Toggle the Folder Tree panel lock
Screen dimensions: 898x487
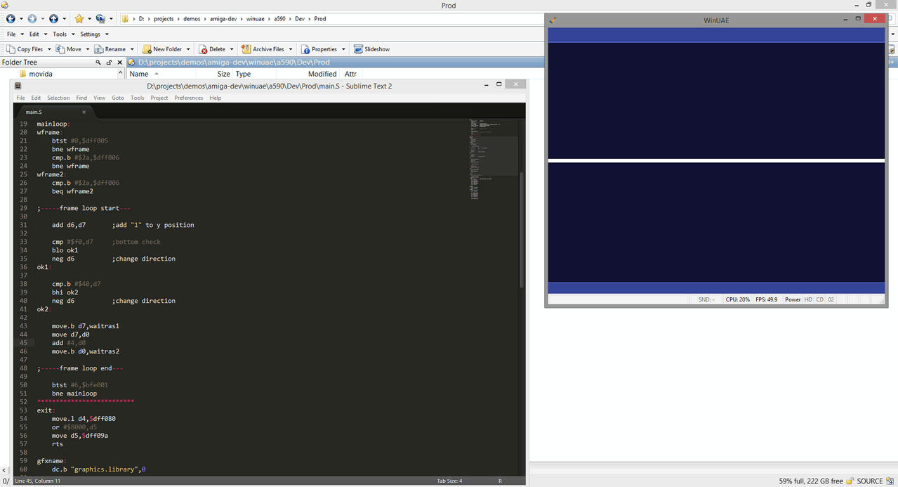click(x=110, y=63)
